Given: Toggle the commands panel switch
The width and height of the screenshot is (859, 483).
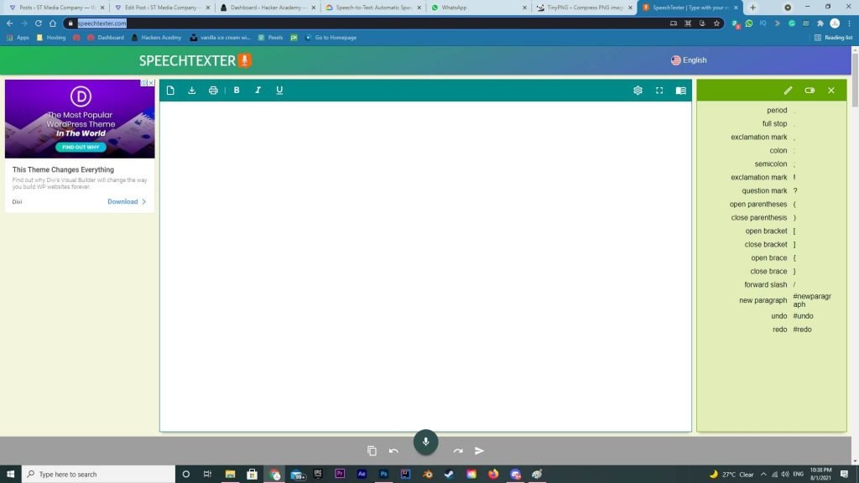Looking at the screenshot, I should (810, 91).
